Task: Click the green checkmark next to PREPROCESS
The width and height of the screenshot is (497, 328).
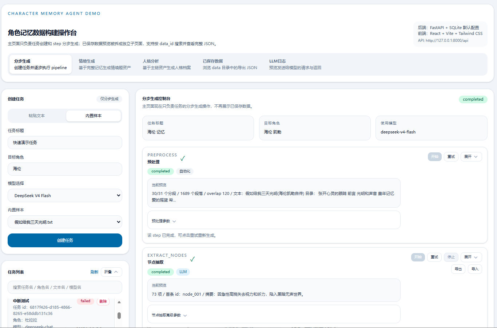Action: coord(183,158)
